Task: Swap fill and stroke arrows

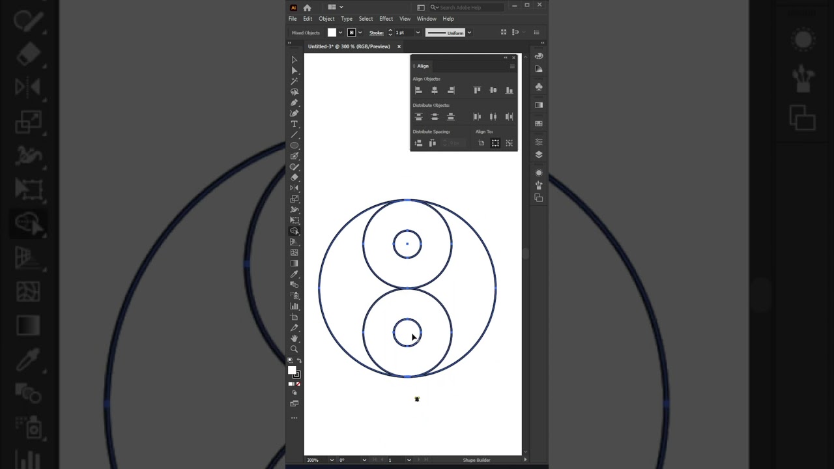Action: click(299, 360)
